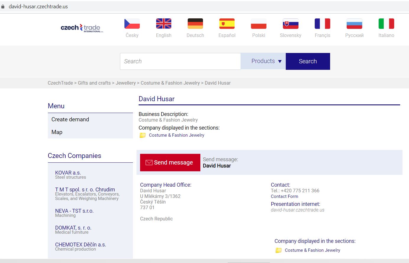Select the Slovak flag icon

290,24
